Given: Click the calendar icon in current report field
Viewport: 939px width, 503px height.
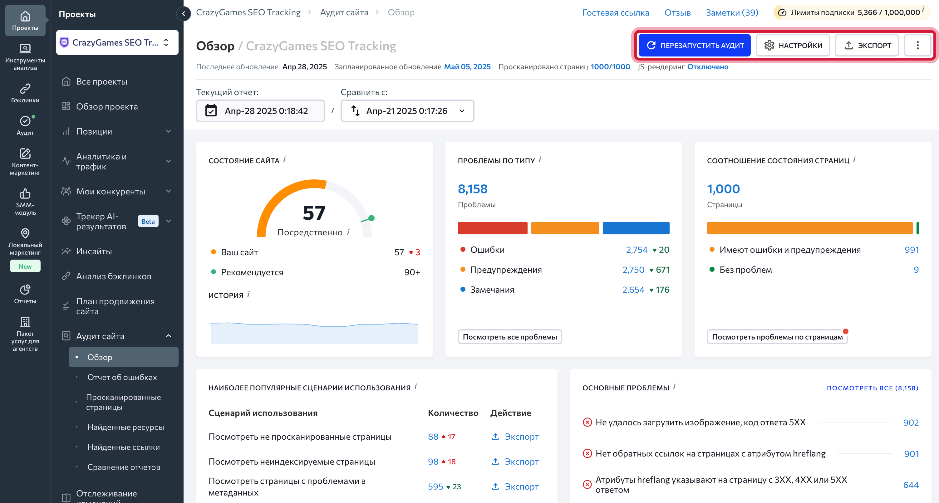Looking at the screenshot, I should tap(211, 110).
